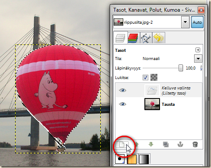The image size is (211, 168).
Task: Open the Tasot panel menu arrow button
Action: tap(198, 50)
